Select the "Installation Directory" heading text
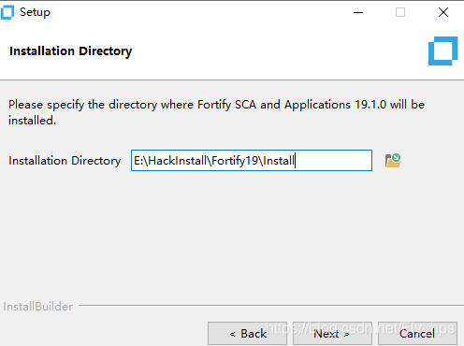Viewport: 464px width, 346px height. pyautogui.click(x=71, y=51)
